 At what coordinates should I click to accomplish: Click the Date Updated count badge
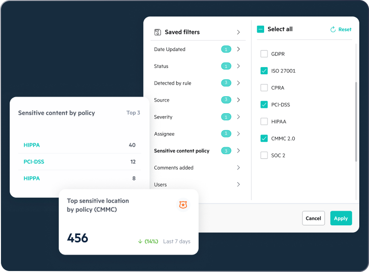click(x=226, y=49)
